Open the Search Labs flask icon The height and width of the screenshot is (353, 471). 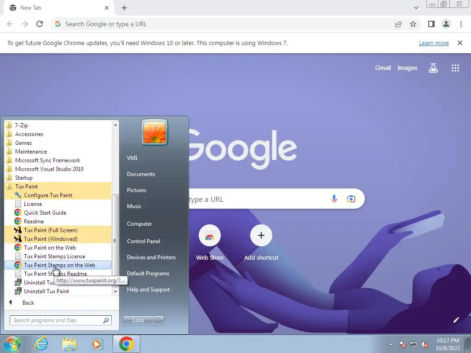(x=433, y=68)
